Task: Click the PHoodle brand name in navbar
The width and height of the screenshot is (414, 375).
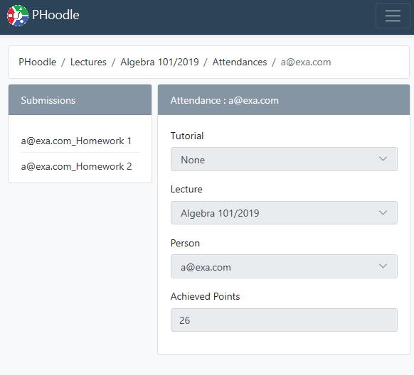Action: [55, 15]
